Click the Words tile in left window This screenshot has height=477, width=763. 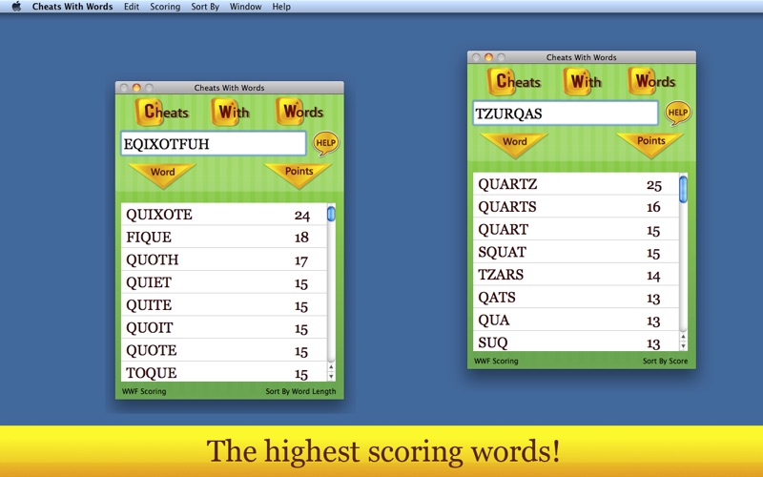point(299,112)
